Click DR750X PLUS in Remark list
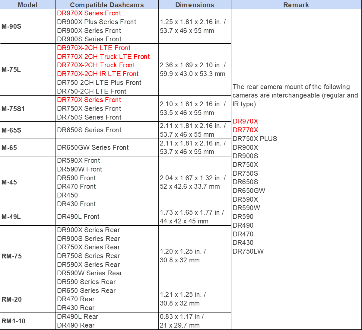This screenshot has height=330, width=362. tap(255, 139)
